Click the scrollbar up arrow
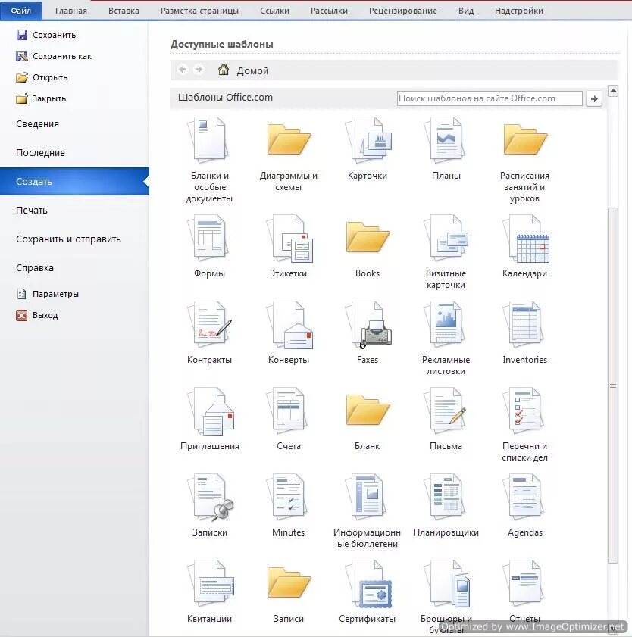 (613, 91)
